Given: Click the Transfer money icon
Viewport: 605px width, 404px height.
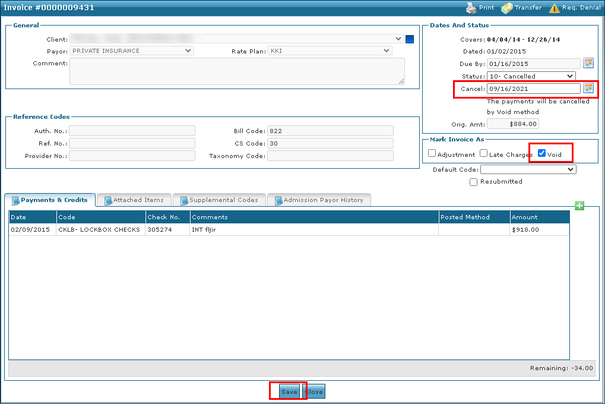Looking at the screenshot, I should tap(506, 8).
